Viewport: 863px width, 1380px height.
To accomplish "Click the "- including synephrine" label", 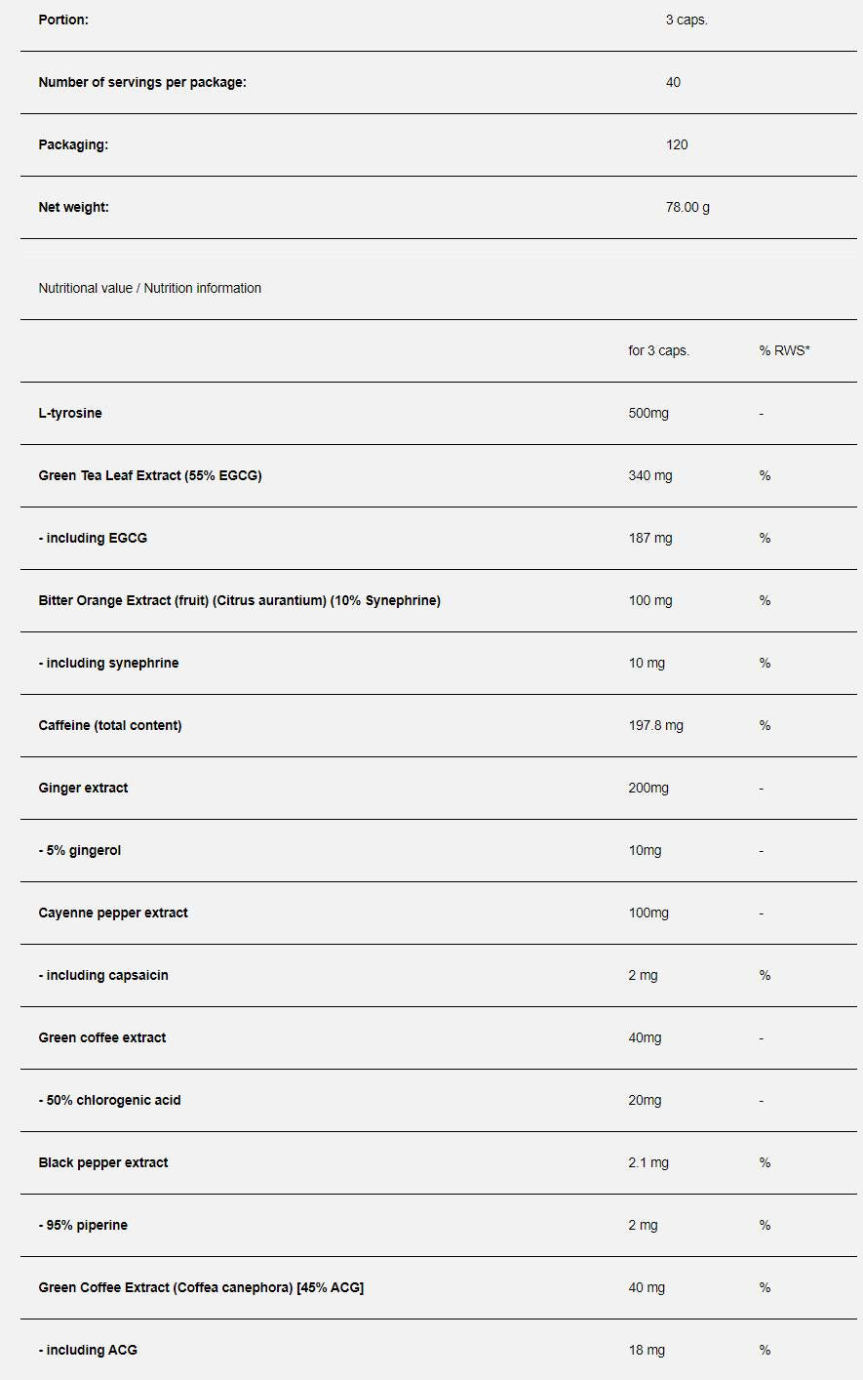I will tap(108, 663).
